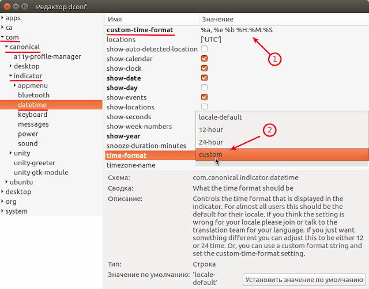Choose 24-hour time format option
This screenshot has width=369, height=289.
[282, 142]
